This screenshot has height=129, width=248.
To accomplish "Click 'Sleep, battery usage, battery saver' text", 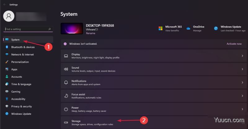I will tap(89, 111).
